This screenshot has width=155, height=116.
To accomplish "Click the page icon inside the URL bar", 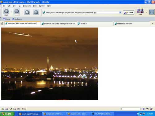I will tap(44, 13).
